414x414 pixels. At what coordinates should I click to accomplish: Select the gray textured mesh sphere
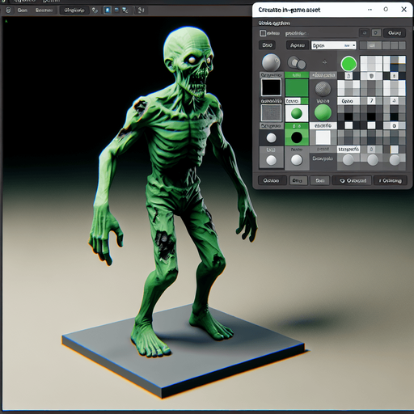tap(323, 89)
